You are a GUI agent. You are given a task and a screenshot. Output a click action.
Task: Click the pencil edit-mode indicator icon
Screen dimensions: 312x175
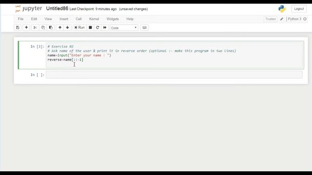[x=282, y=19]
